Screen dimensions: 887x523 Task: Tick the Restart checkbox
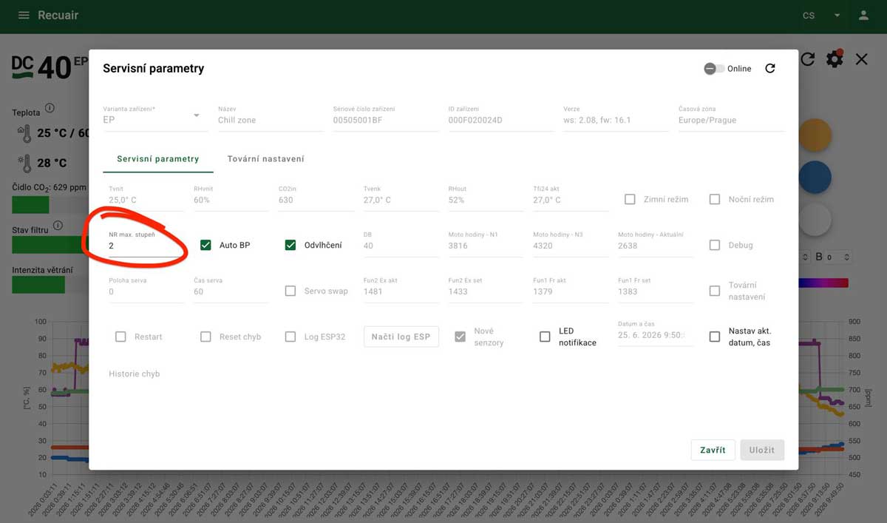pos(120,337)
